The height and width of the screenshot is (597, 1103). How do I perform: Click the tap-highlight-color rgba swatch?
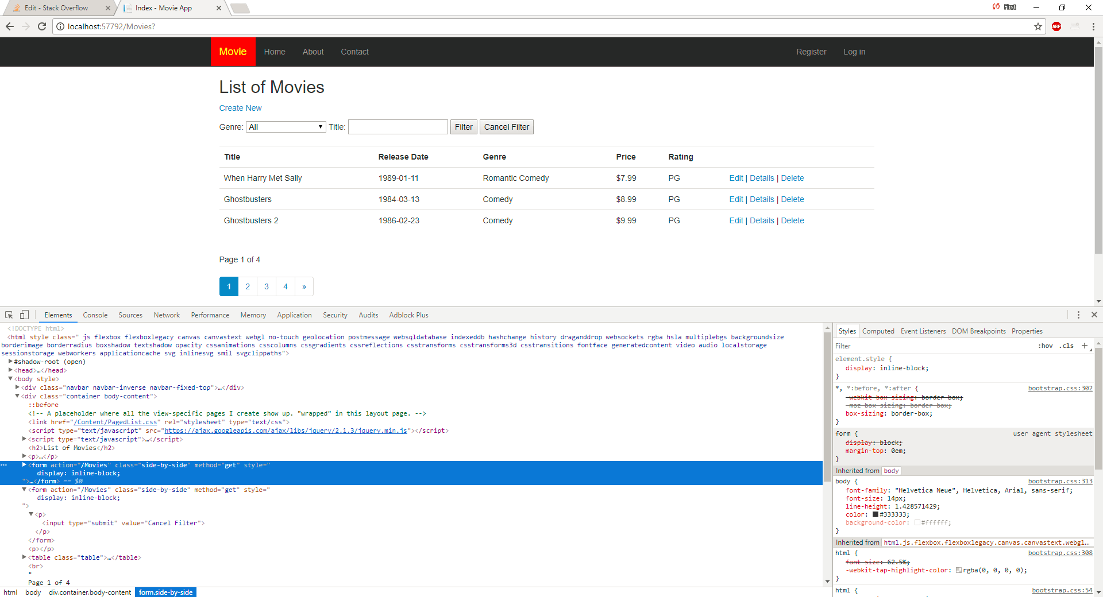[959, 570]
